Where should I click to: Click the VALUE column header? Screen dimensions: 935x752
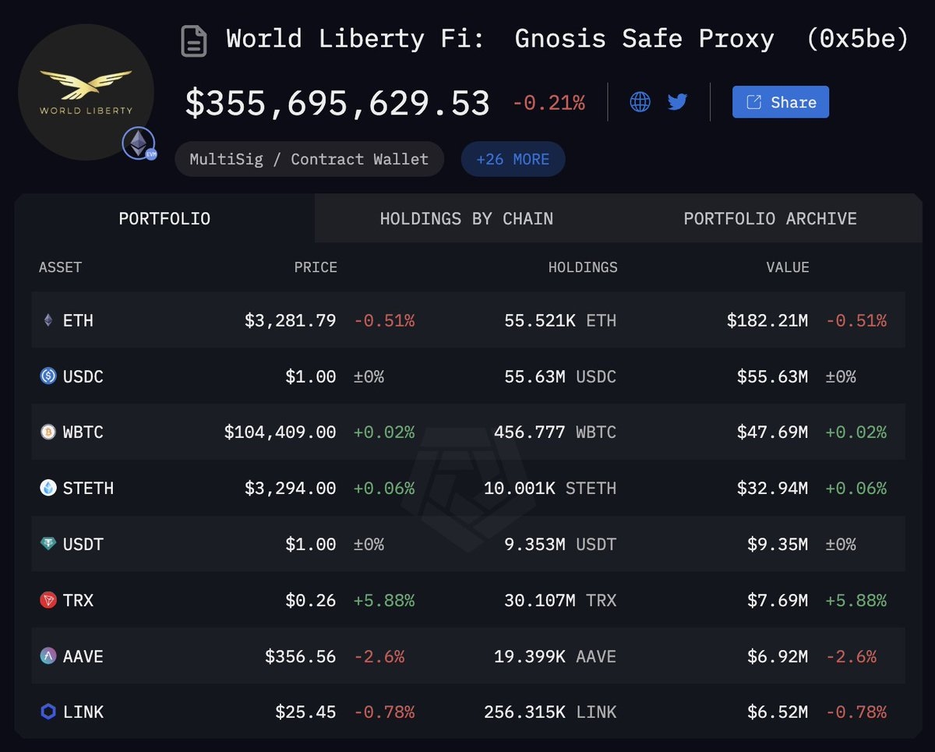pos(787,267)
